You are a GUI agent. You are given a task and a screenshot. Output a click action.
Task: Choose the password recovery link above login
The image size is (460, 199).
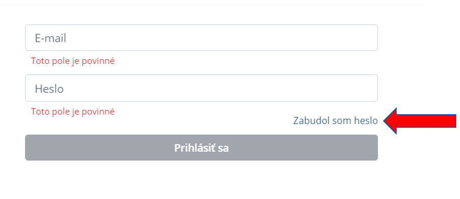tap(335, 120)
